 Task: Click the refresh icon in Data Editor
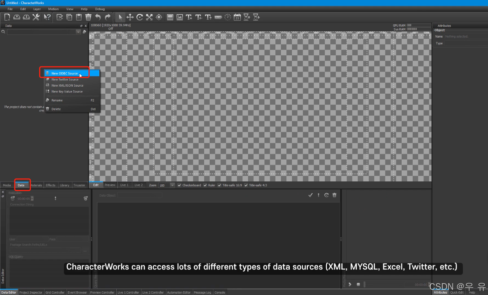(327, 195)
